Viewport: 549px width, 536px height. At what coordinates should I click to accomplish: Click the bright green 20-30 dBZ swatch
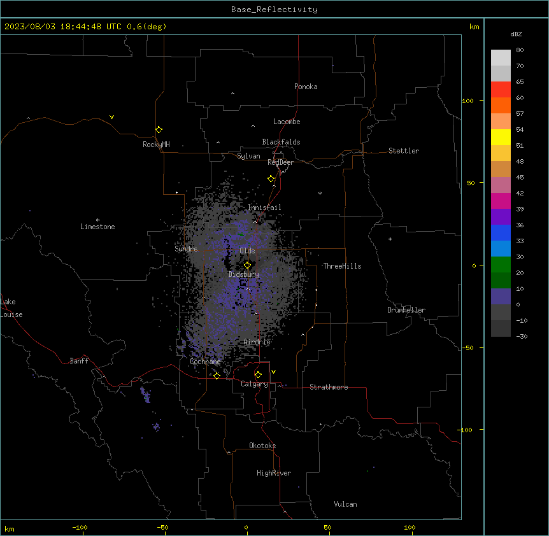pos(501,265)
